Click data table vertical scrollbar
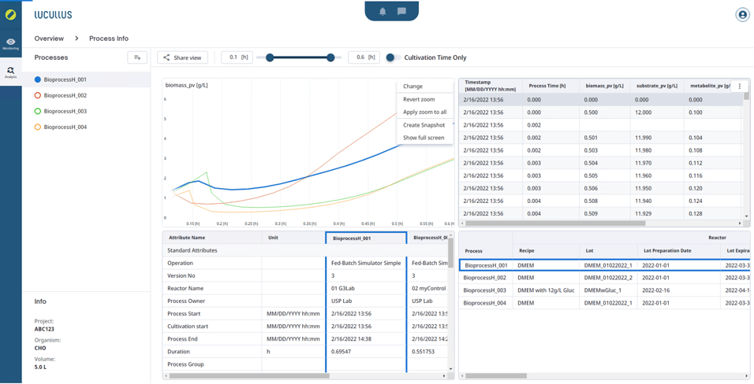 point(746,96)
